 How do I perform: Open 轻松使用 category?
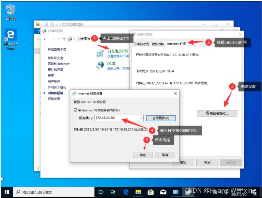click(x=54, y=99)
